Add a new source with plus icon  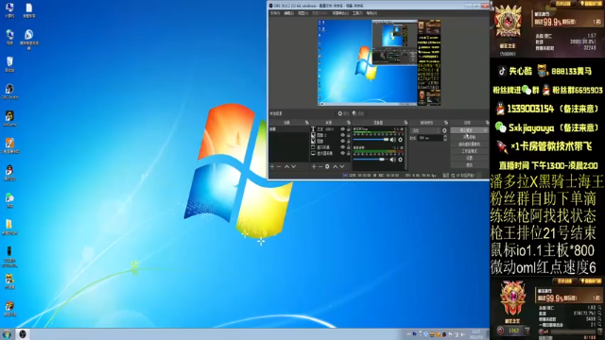(314, 166)
